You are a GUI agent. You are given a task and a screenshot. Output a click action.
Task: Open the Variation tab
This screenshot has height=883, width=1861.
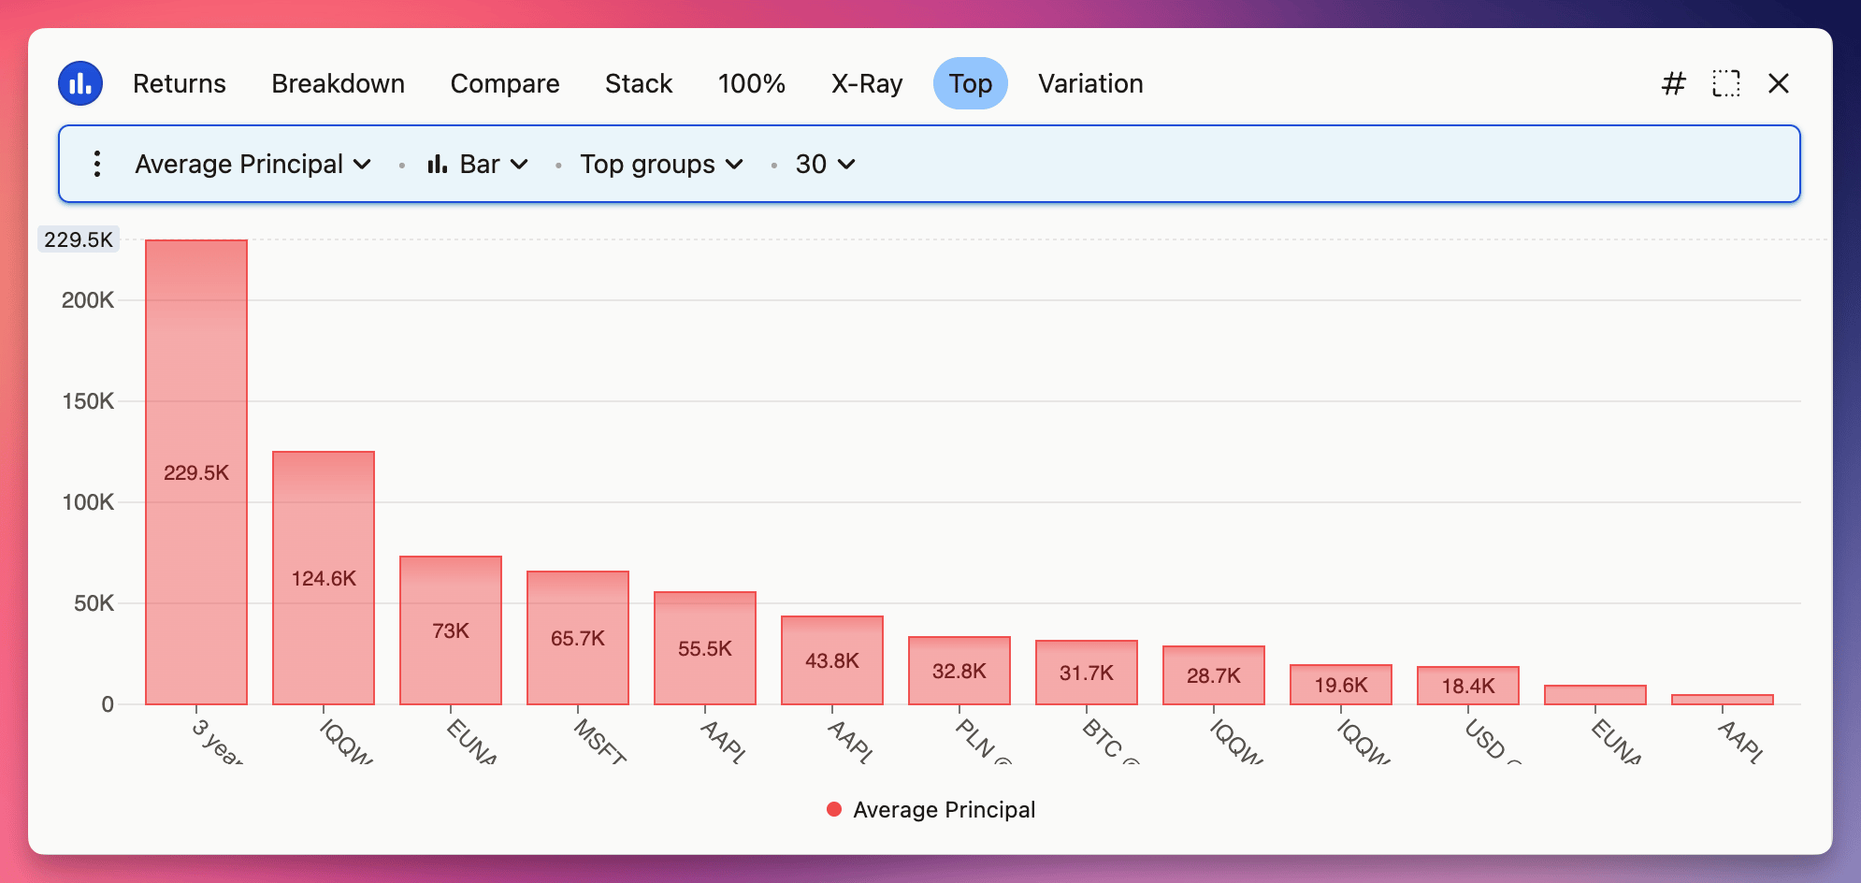1090,83
